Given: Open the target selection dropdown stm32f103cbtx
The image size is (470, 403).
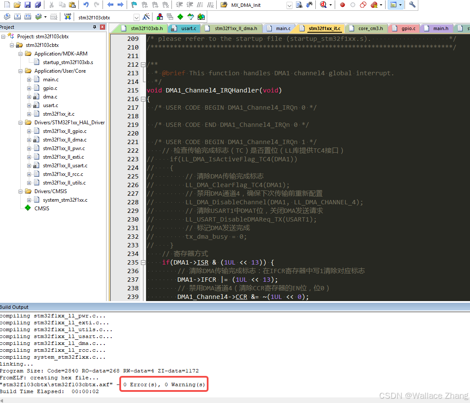Looking at the screenshot, I should click(137, 17).
